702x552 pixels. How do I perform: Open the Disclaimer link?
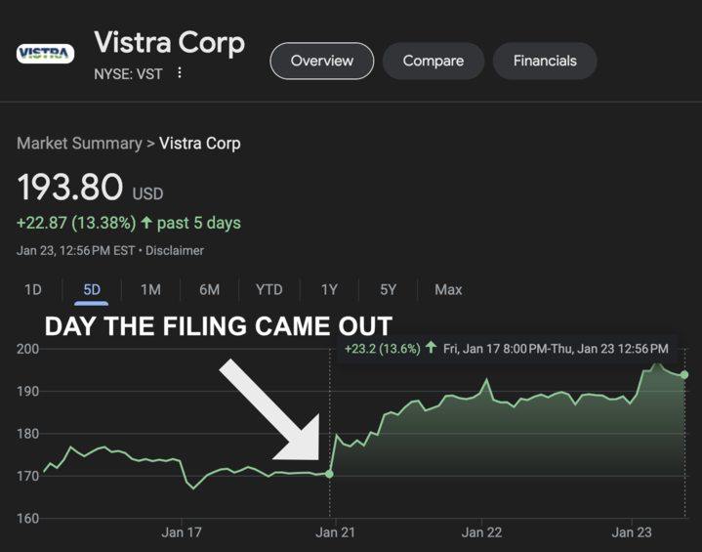175,250
